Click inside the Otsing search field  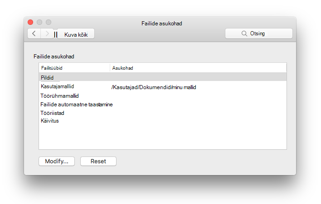[x=259, y=33]
